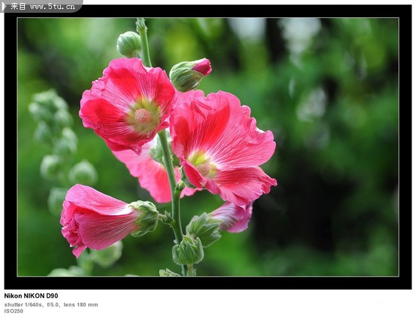Click the black frame's right border
The width and height of the screenshot is (416, 321).
(404, 147)
